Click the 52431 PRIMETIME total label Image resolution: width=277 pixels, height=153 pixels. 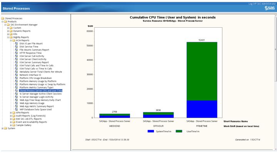coord(202,40)
